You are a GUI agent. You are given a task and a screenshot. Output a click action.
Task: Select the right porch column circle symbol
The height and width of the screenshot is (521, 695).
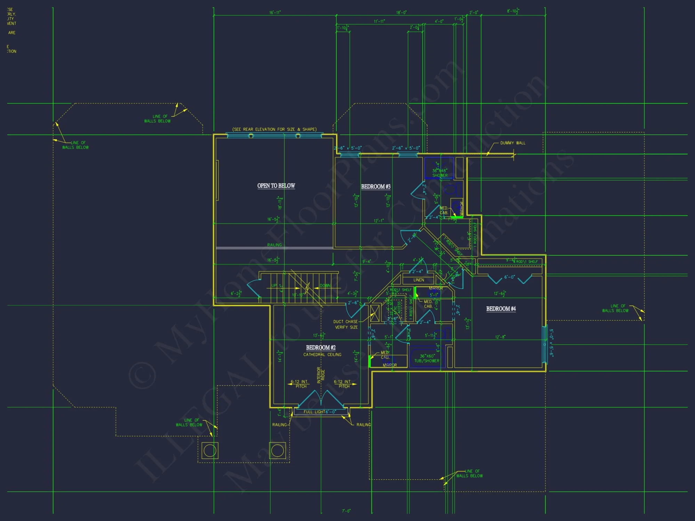[277, 450]
